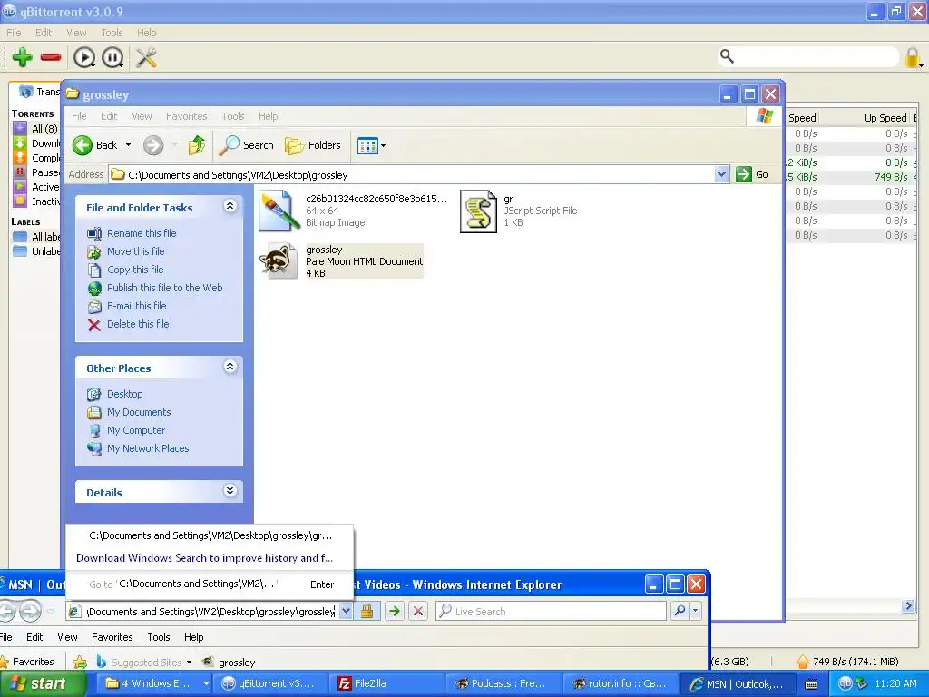
Task: Toggle the Folders pane in Explorer
Action: click(x=313, y=145)
